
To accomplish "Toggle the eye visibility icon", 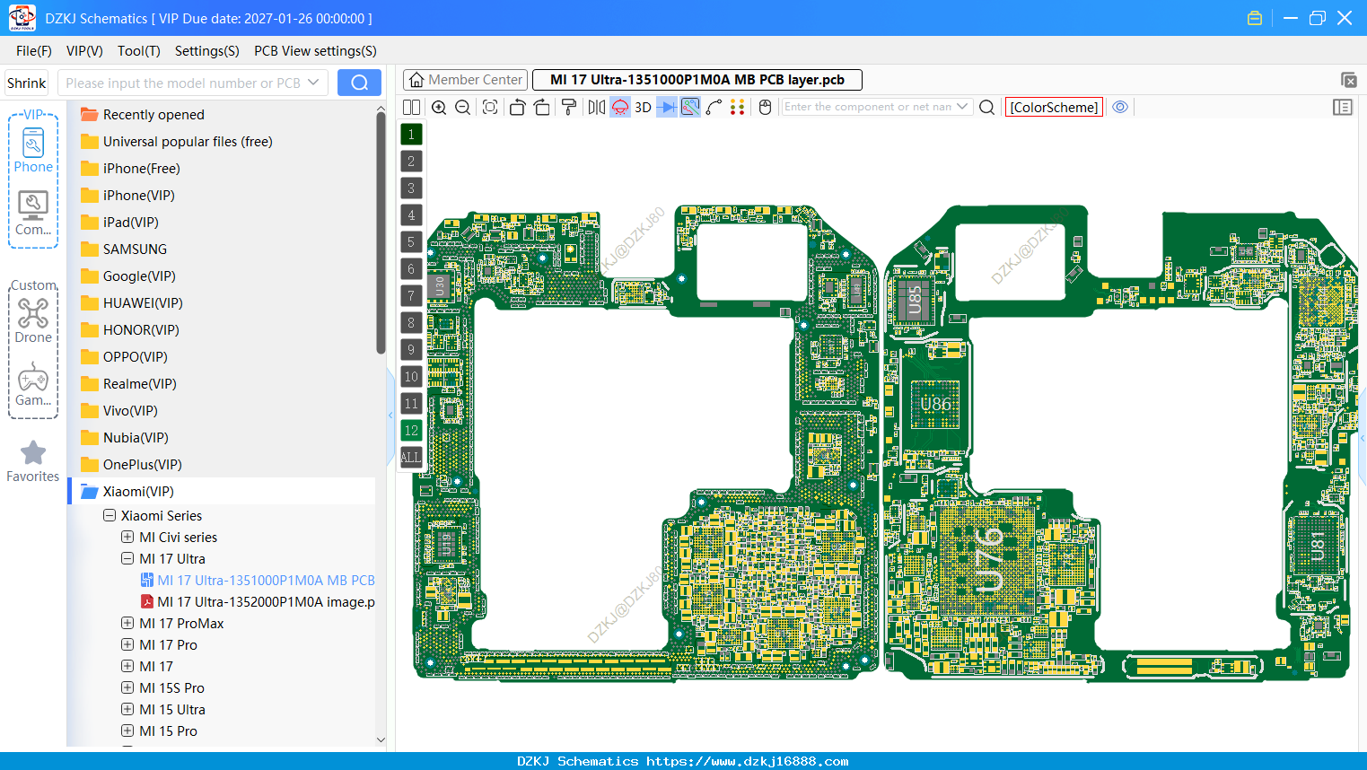I will pyautogui.click(x=1120, y=107).
